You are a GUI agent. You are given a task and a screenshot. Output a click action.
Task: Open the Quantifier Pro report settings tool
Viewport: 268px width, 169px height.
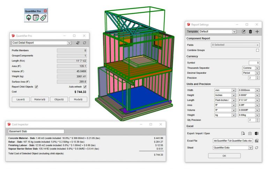click(36, 18)
